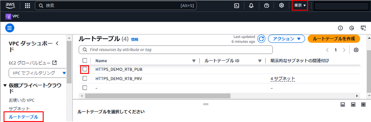The height and width of the screenshot is (122, 371).
Task: Set the details panel to medium height icon
Action: click(353, 105)
